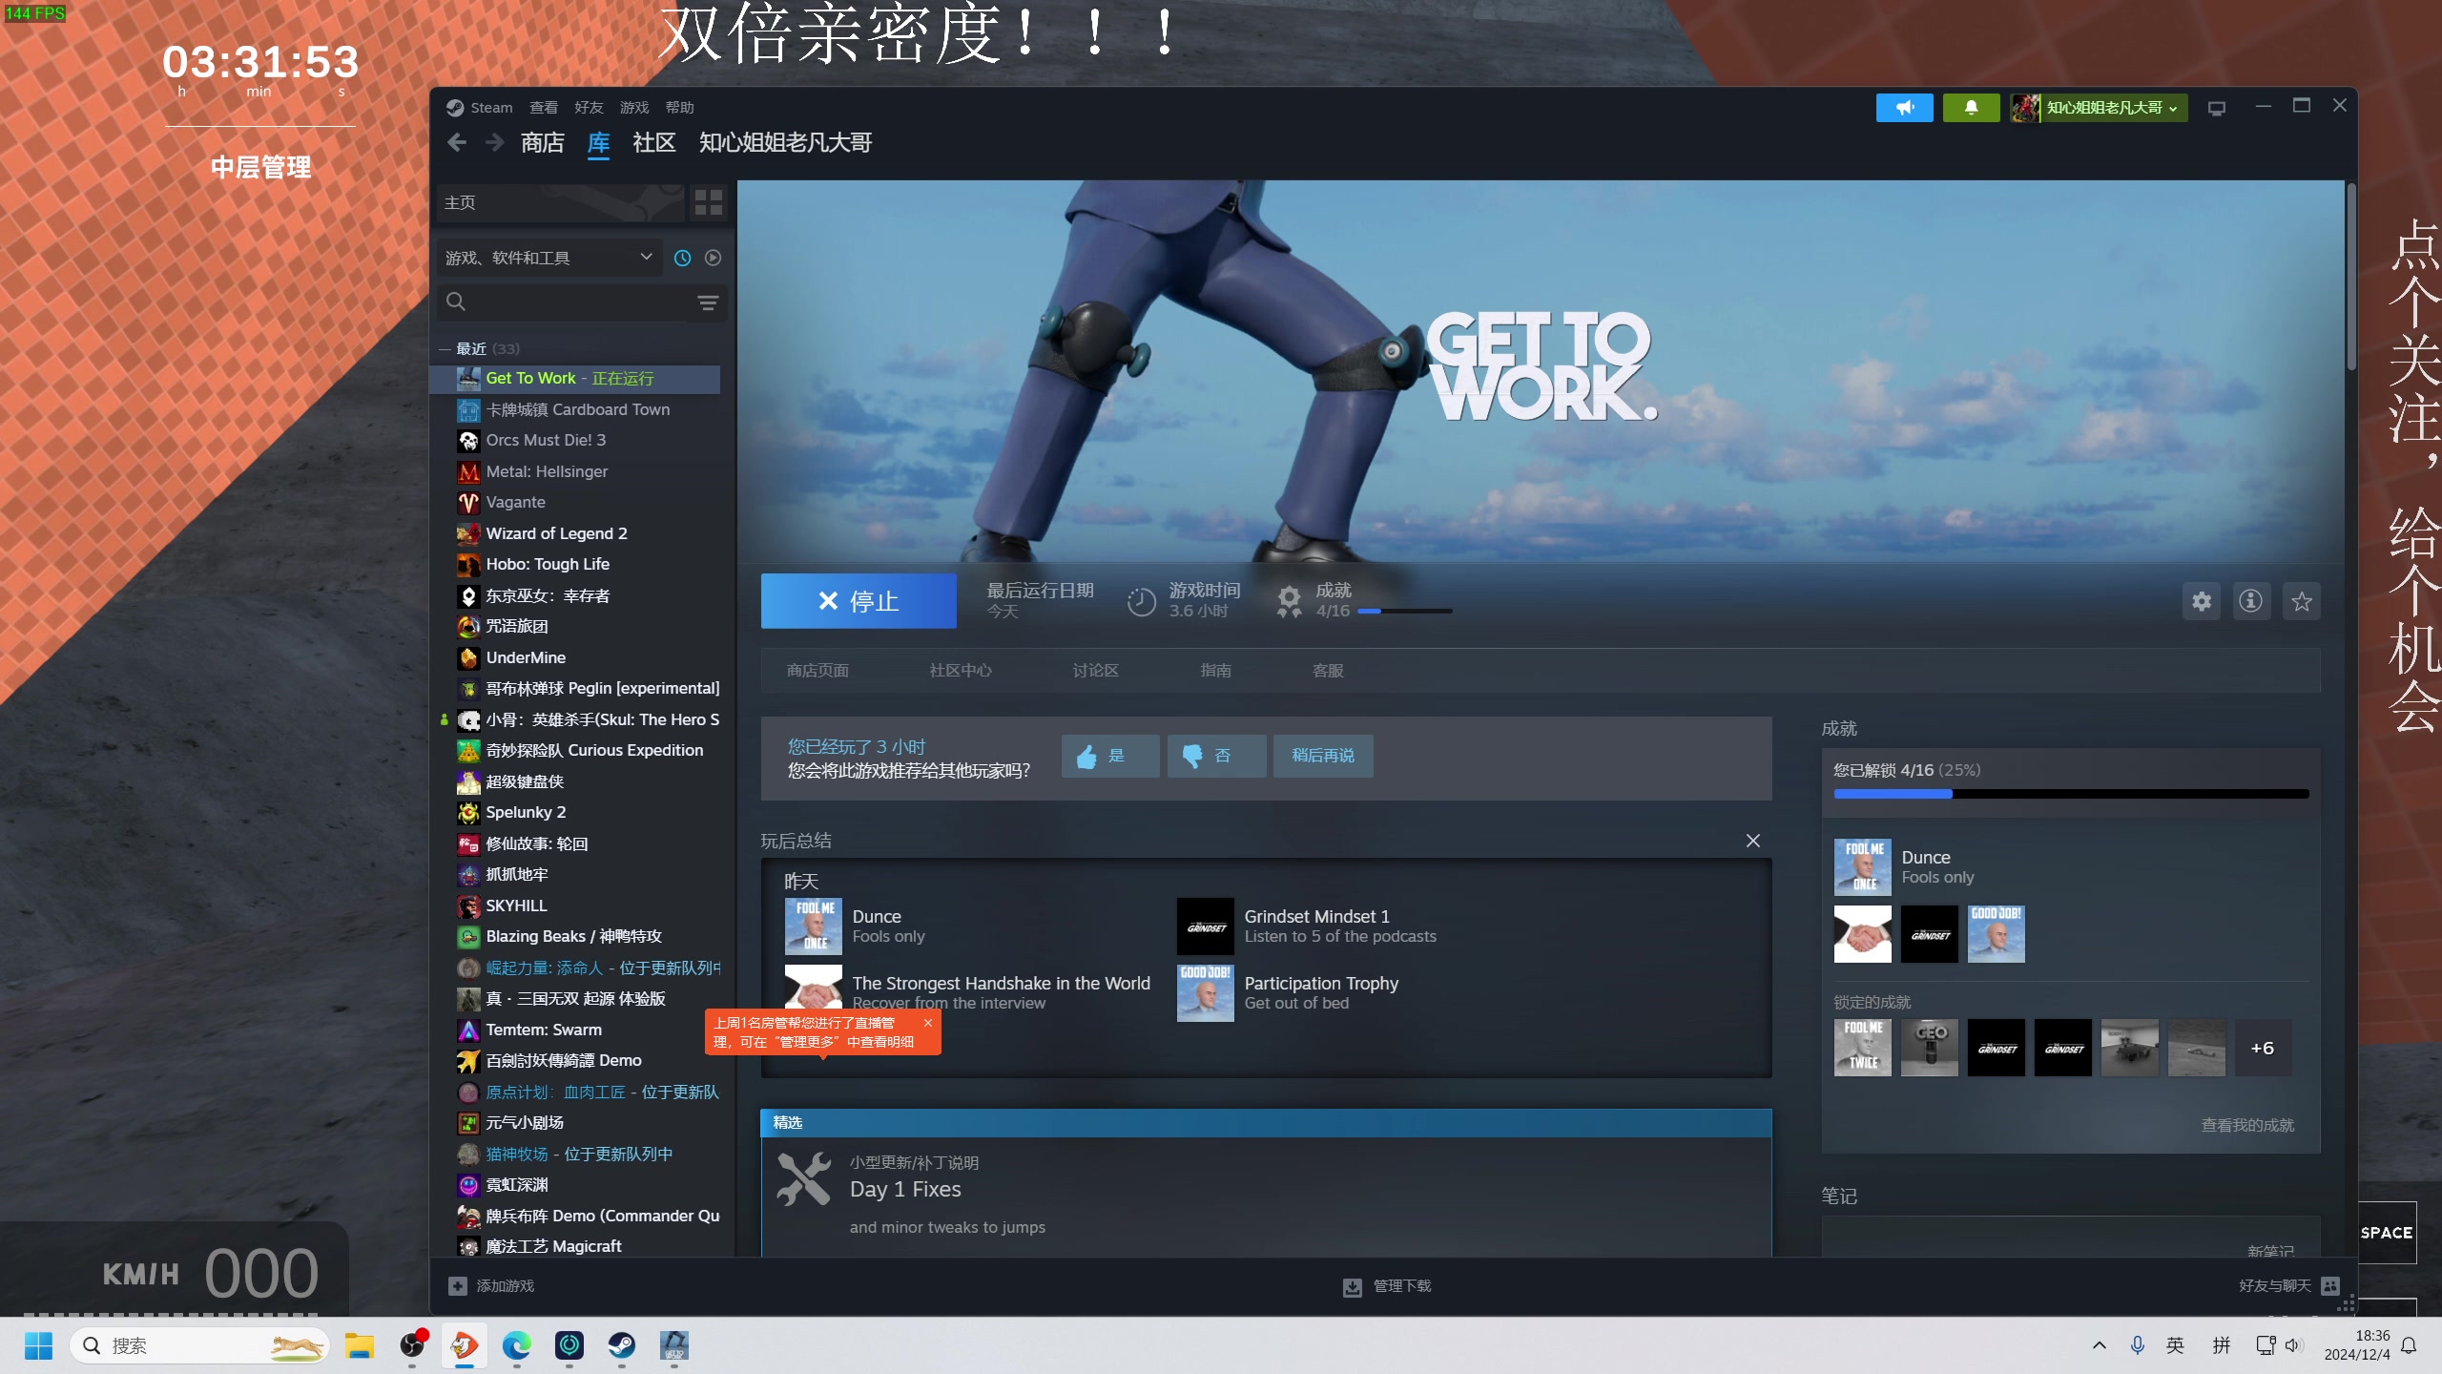
Task: Click the 稍后再说 button
Action: pyautogui.click(x=1323, y=756)
